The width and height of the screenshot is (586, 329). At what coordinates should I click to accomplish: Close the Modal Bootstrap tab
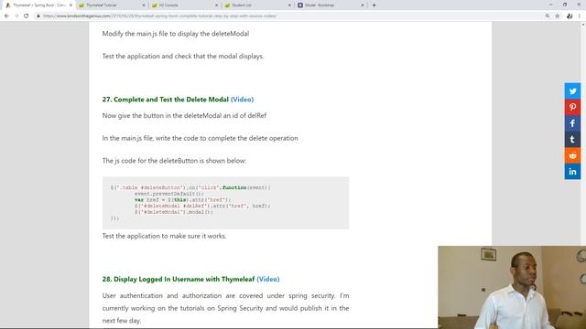coord(363,5)
